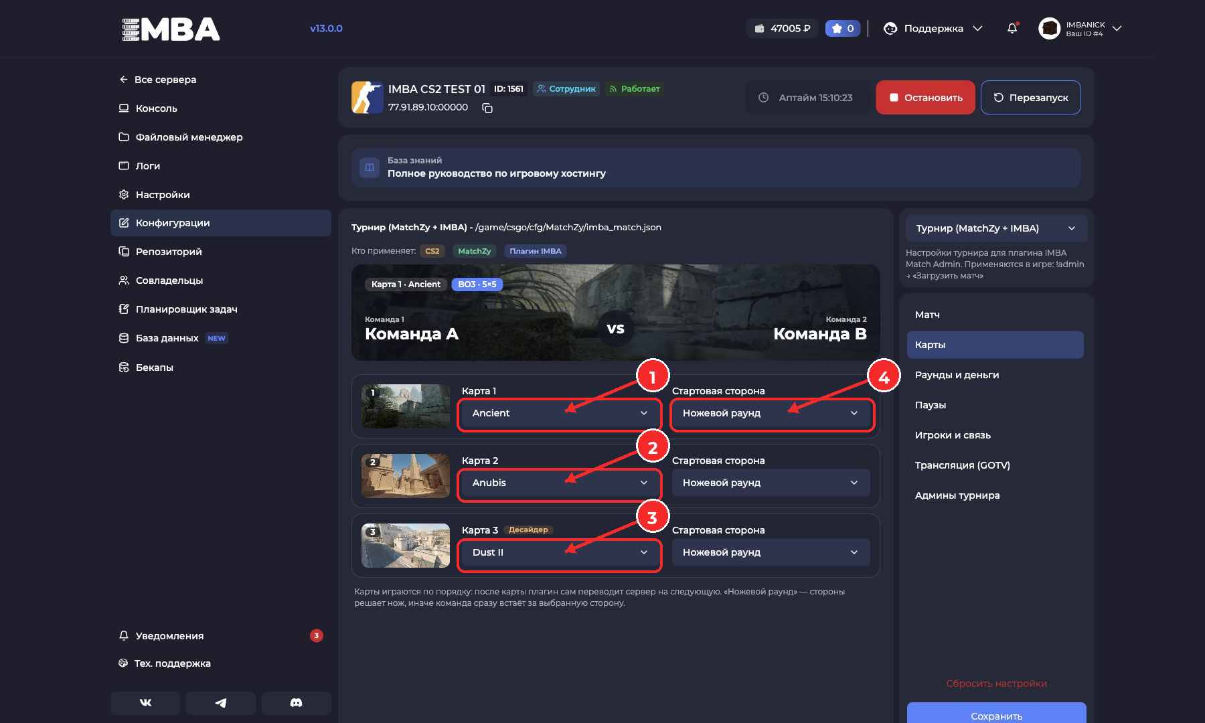Open the Карта 3 Dust II dropdown
This screenshot has width=1205, height=723.
click(x=560, y=552)
